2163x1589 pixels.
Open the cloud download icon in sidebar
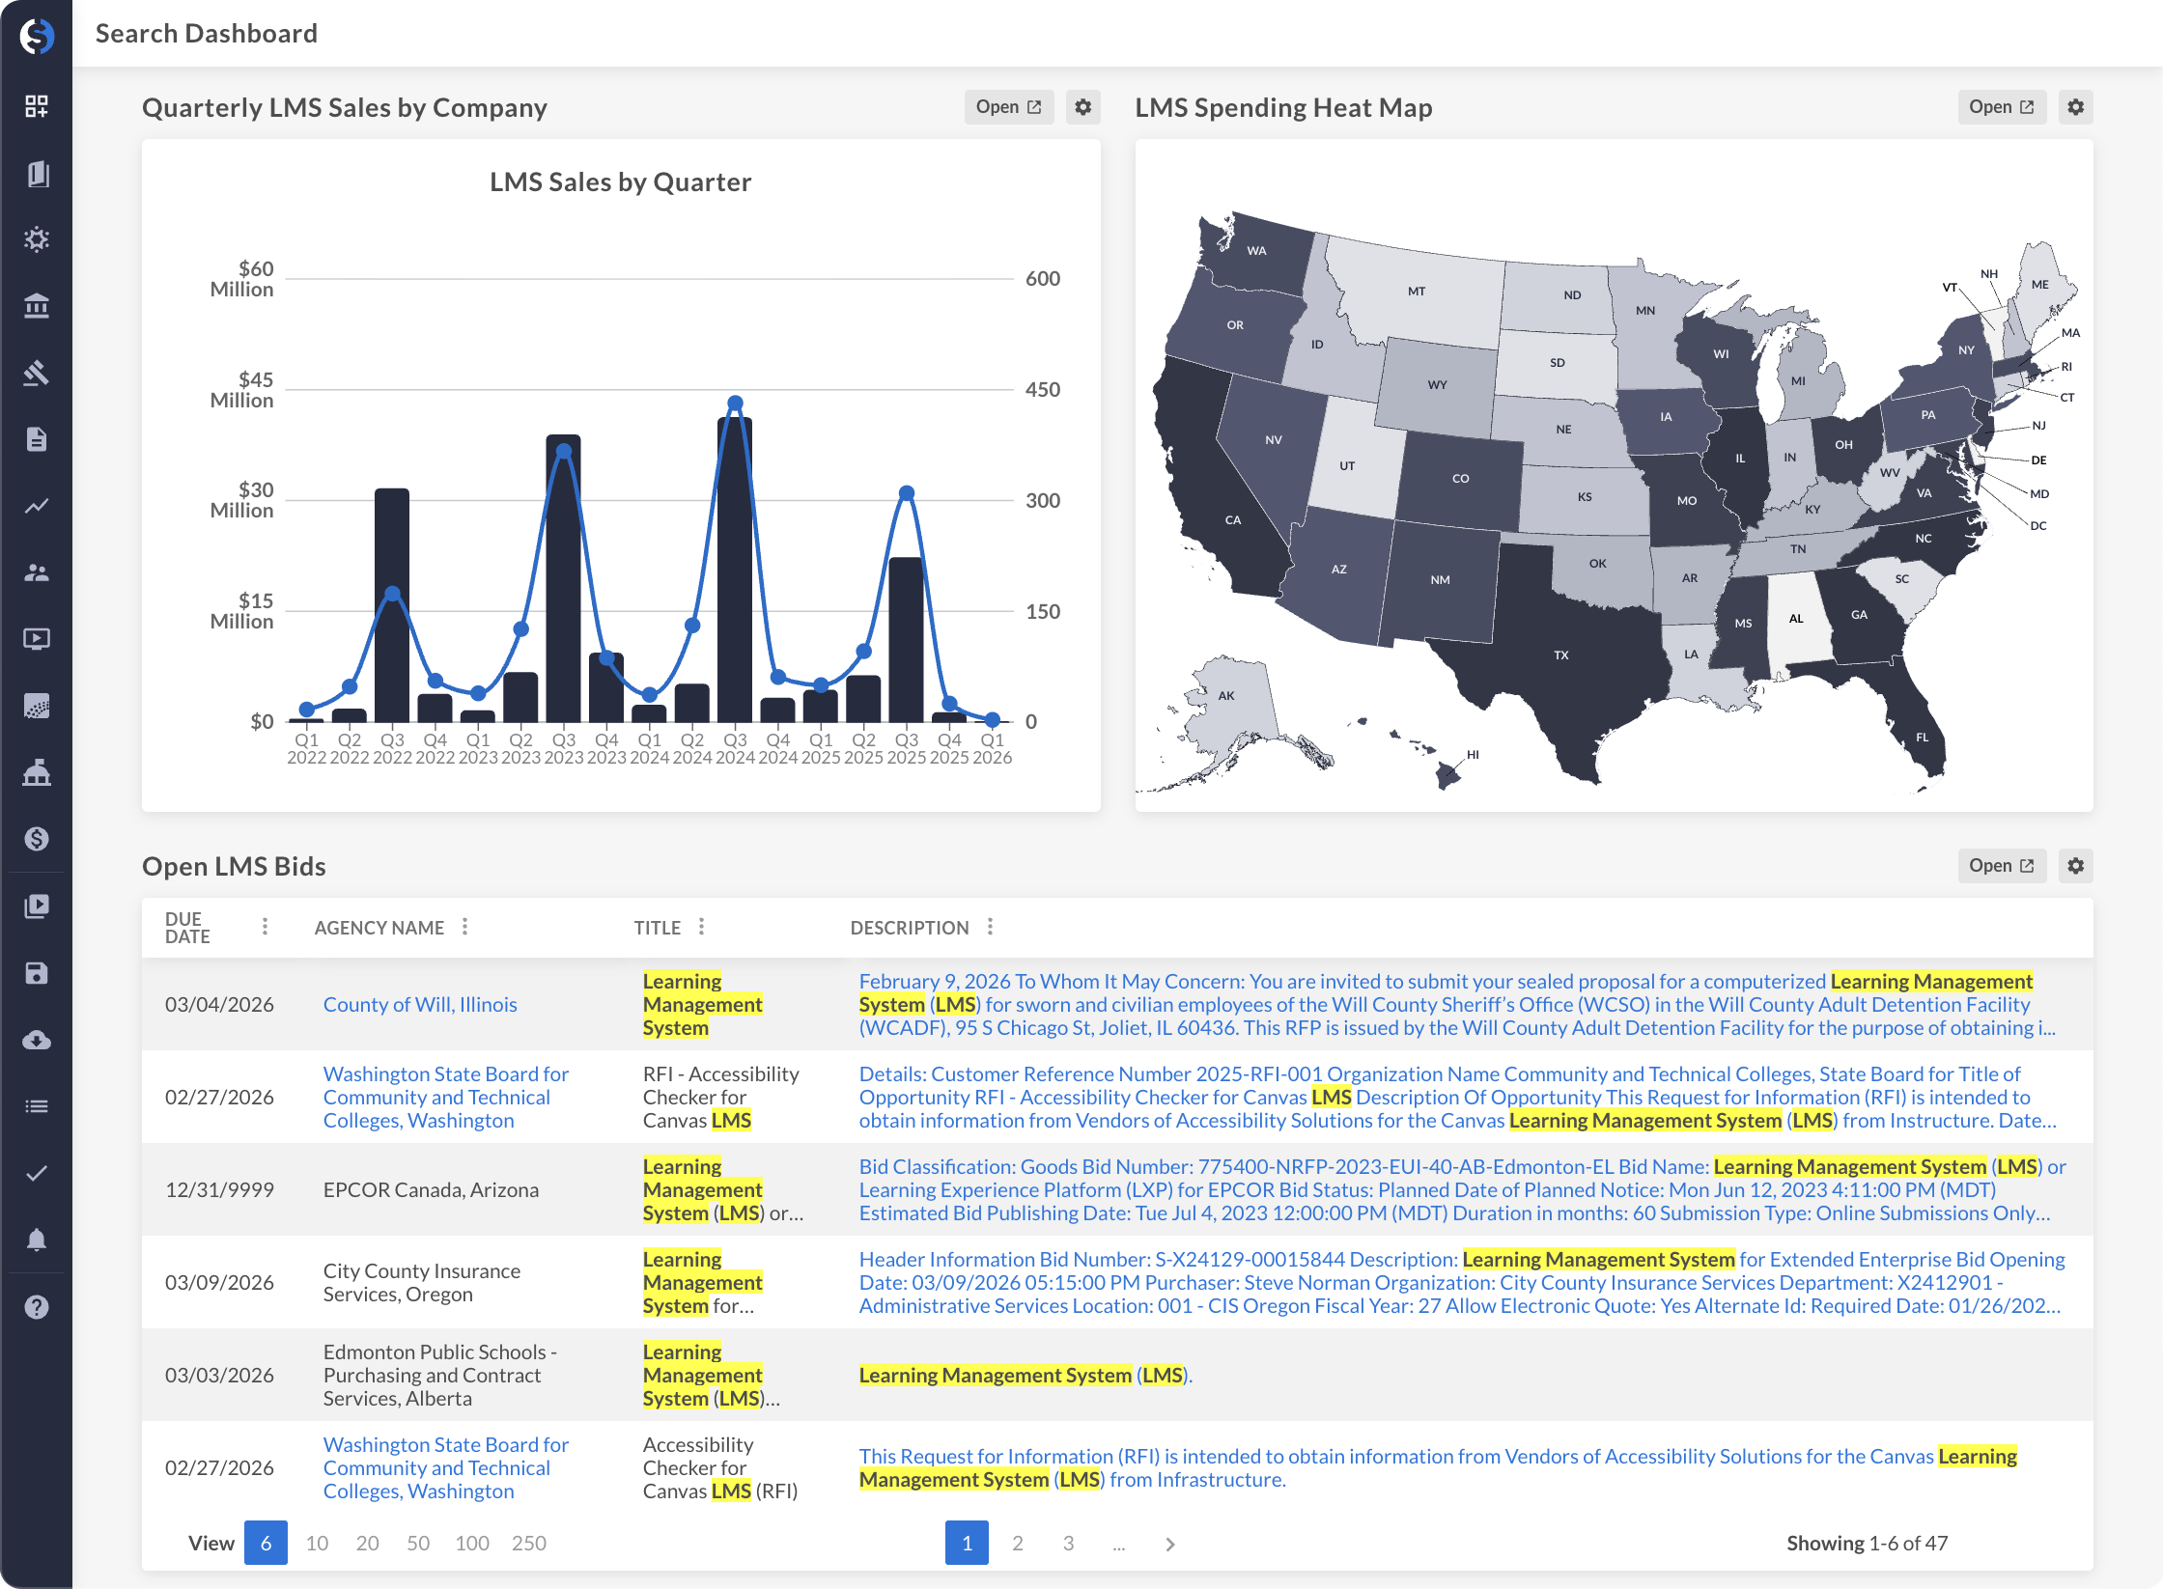pos(37,1040)
